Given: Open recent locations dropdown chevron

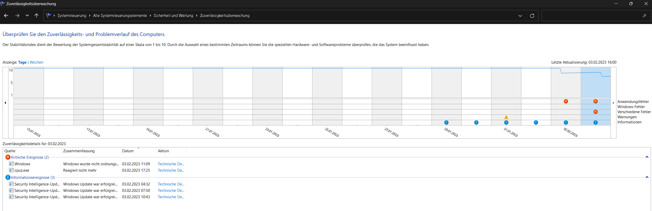Looking at the screenshot, I should 27,16.
